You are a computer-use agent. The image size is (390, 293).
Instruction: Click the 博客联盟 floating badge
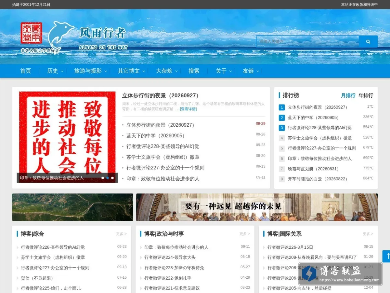[340, 274]
